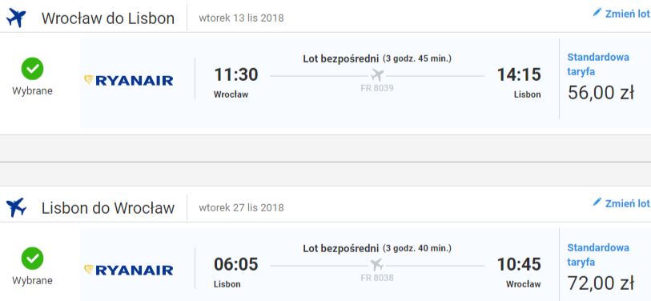Image resolution: width=651 pixels, height=301 pixels.
Task: Click the airplane icon beside Lisbon do Wrocław
Action: (16, 207)
